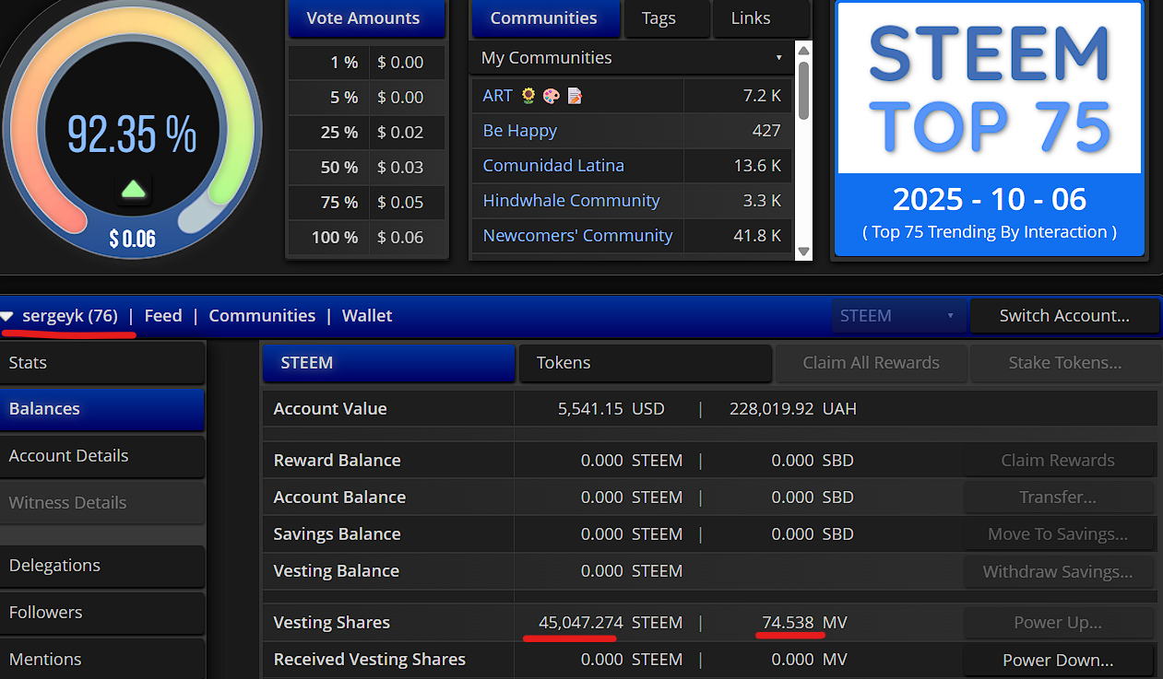This screenshot has width=1163, height=679.
Task: Open the Be Happy community link
Action: pos(520,131)
